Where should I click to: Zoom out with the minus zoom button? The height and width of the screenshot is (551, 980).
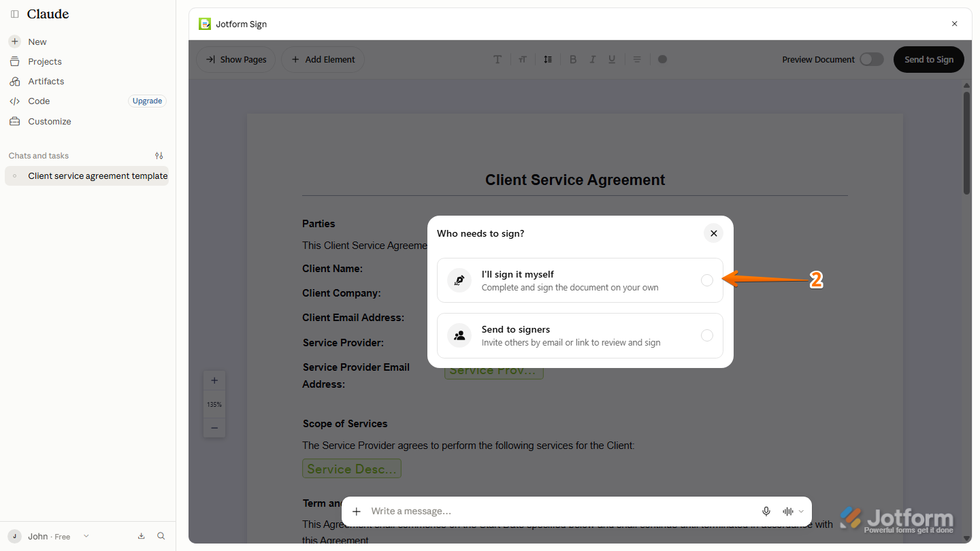pyautogui.click(x=214, y=428)
